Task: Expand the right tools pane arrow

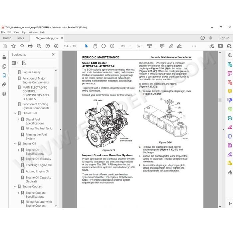Action: click(x=223, y=129)
